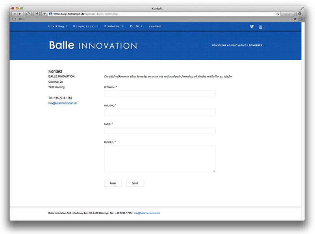Click the 'Kontakt' window title
The image size is (315, 234).
pos(157,8)
